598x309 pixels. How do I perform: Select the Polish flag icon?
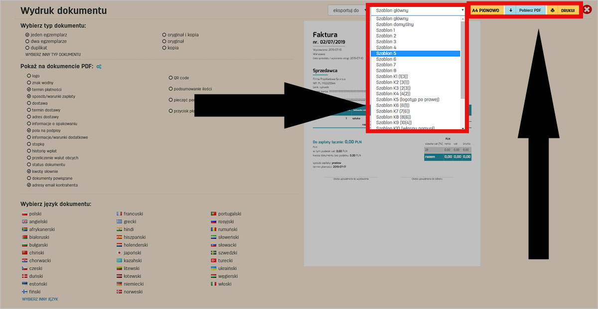(24, 213)
